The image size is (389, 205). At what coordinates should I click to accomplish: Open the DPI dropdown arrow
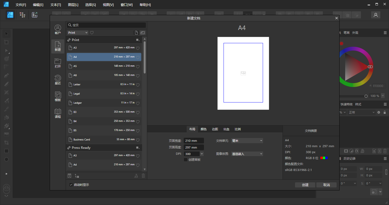click(202, 154)
